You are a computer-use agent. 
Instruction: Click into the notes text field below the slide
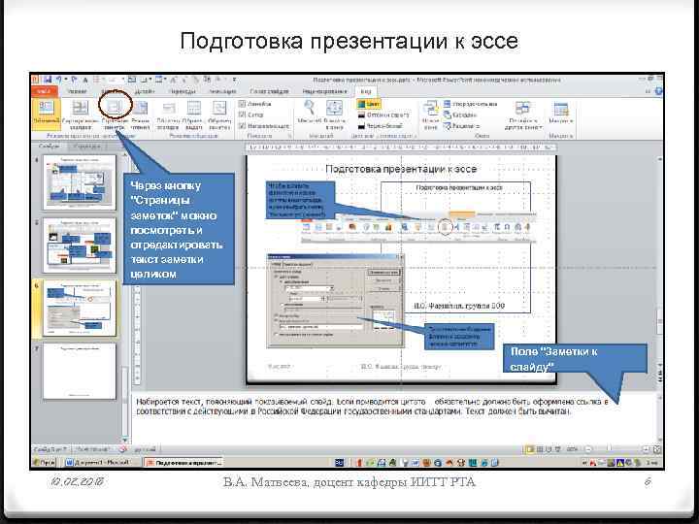(394, 418)
